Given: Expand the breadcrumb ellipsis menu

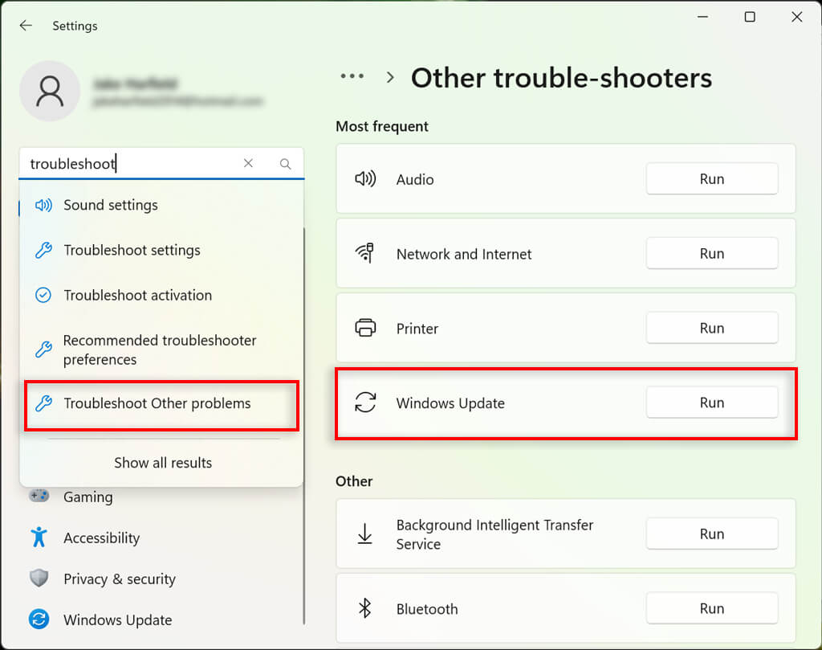Looking at the screenshot, I should [x=352, y=76].
